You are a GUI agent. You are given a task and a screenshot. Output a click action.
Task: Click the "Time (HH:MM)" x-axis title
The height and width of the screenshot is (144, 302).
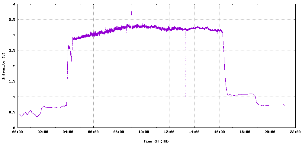(156, 141)
